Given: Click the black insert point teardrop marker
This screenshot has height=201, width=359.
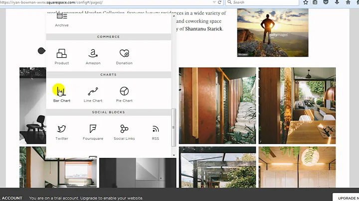Looking at the screenshot, I should point(41,51).
